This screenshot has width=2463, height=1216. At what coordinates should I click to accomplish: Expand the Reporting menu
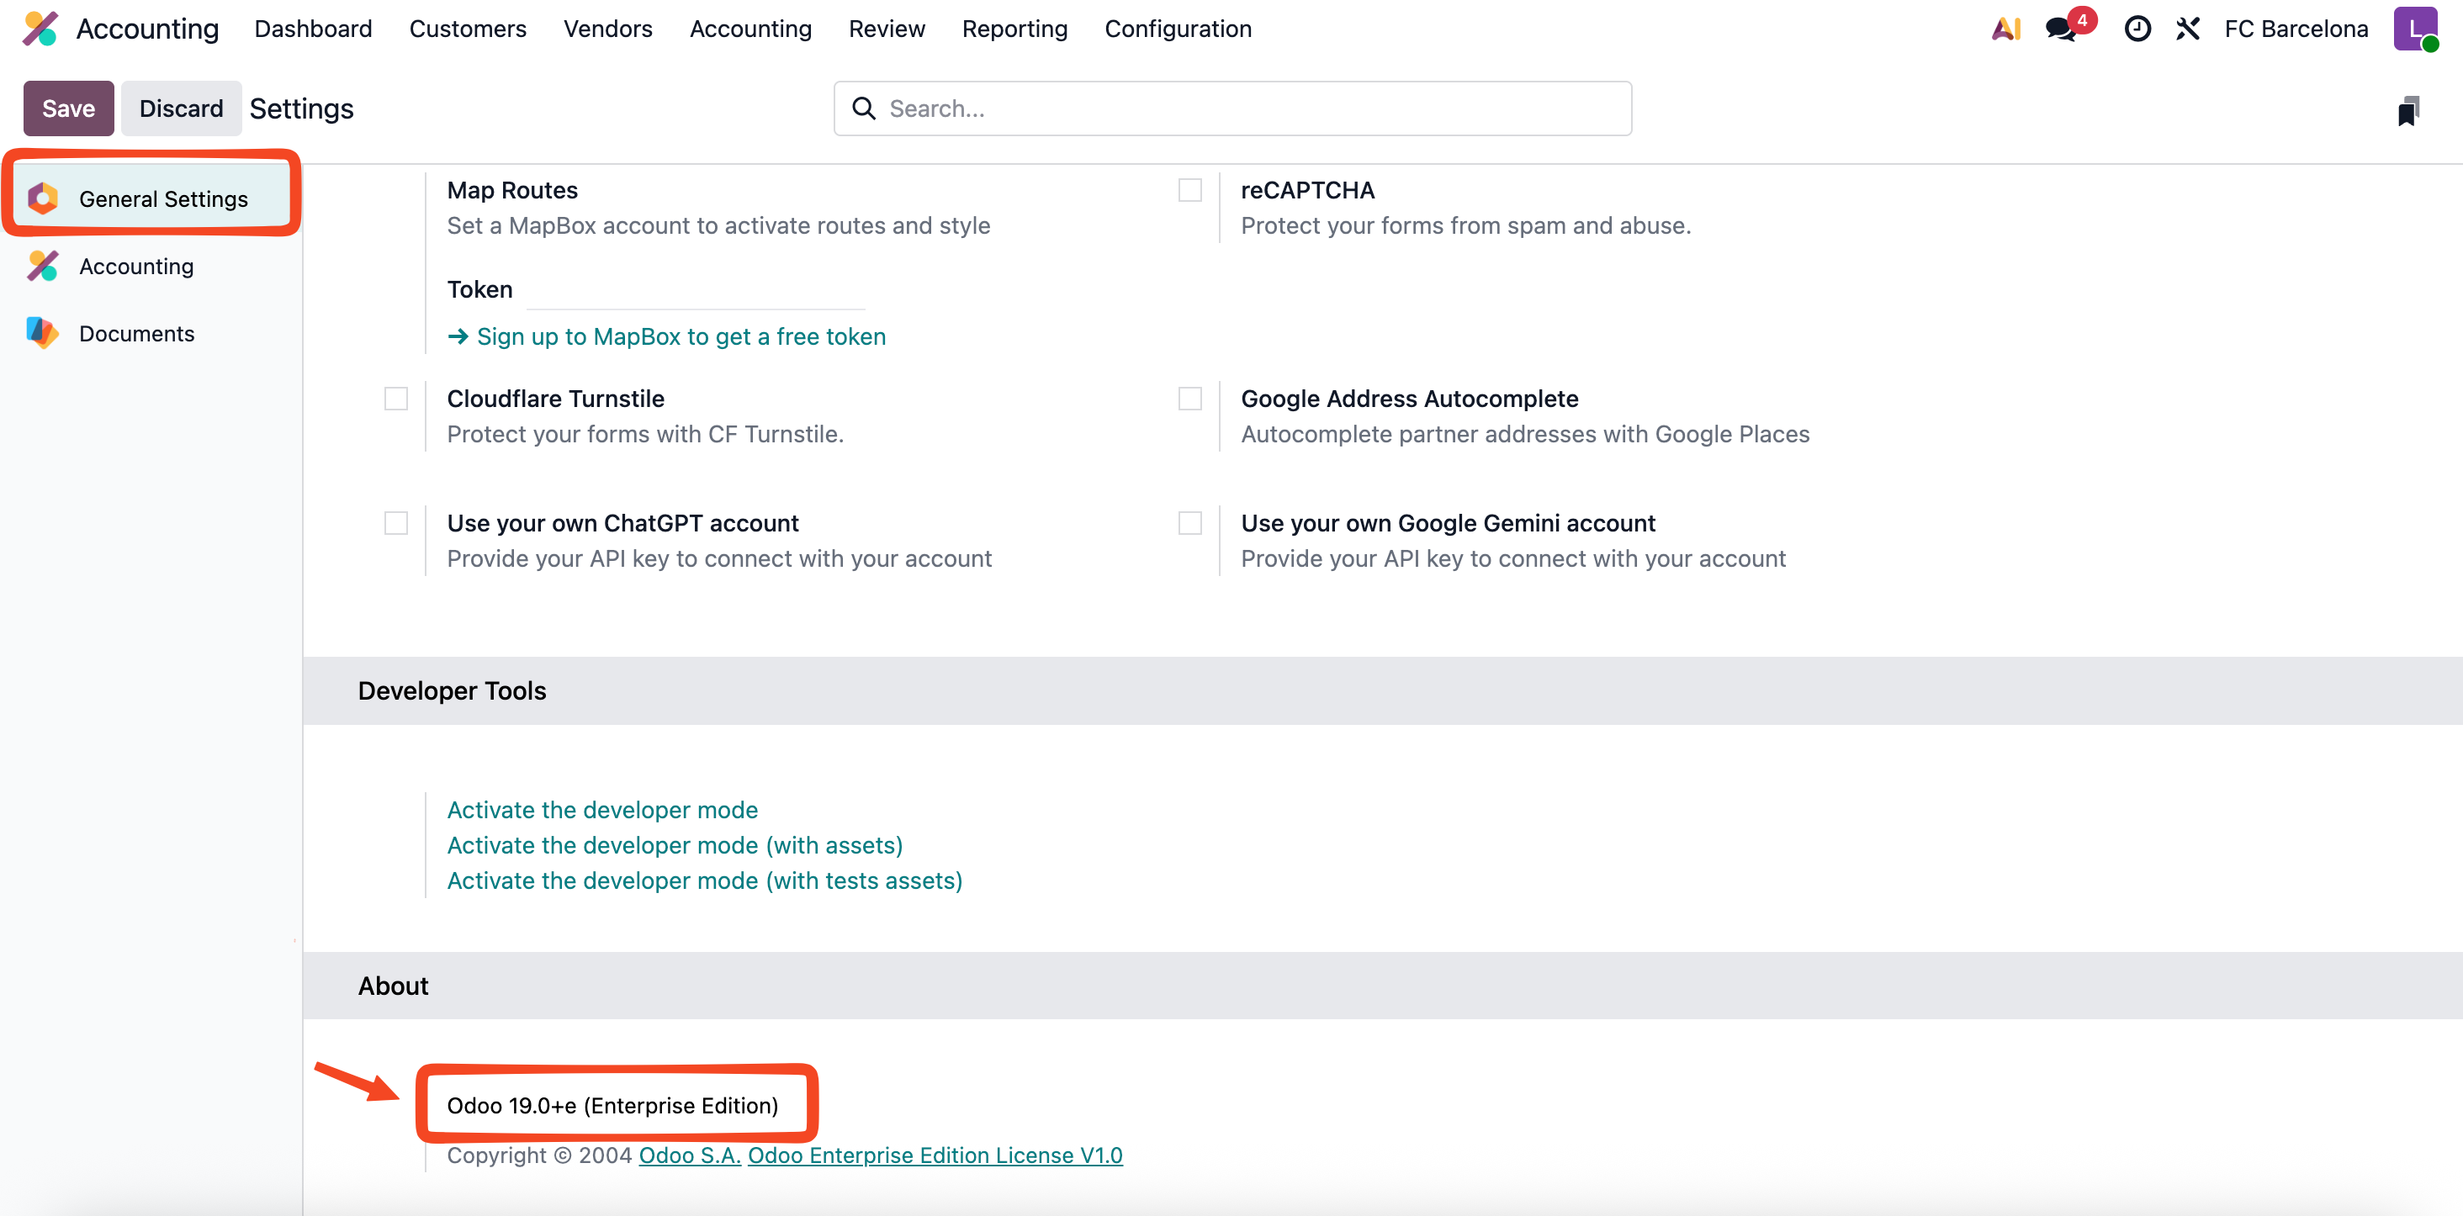pyautogui.click(x=1014, y=29)
